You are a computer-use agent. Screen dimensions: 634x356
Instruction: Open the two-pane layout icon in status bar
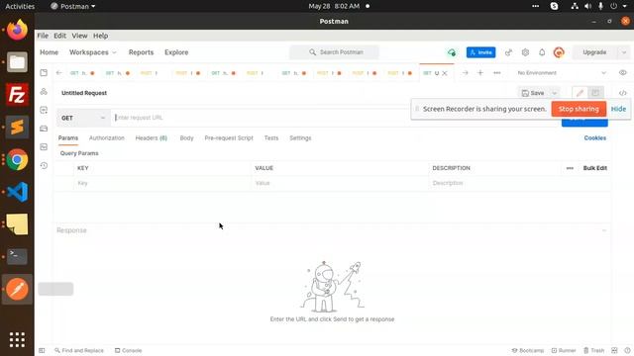(614, 350)
